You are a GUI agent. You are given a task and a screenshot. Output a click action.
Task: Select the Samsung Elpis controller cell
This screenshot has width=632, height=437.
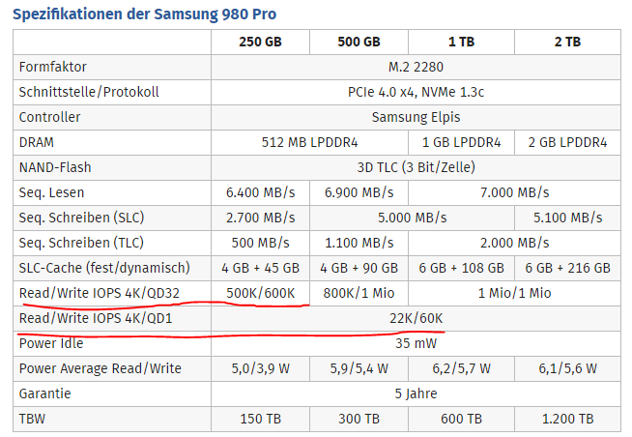tap(416, 117)
